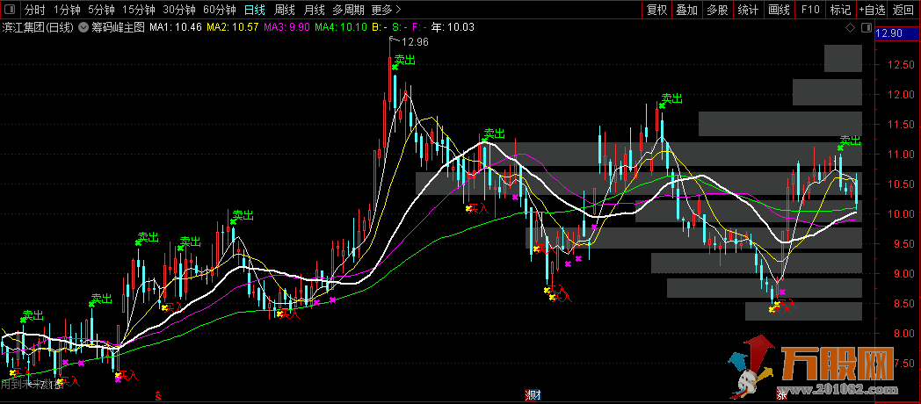The image size is (921, 404).
Task: Open the 多股 multi-stock view
Action: (717, 10)
